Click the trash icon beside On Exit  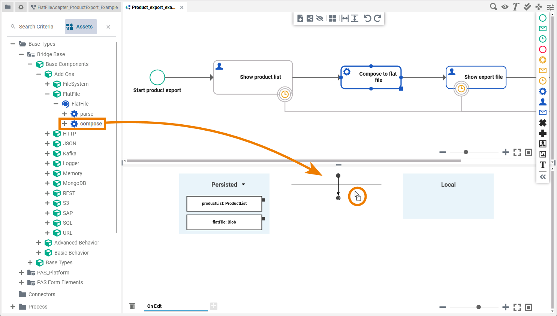pyautogui.click(x=132, y=306)
